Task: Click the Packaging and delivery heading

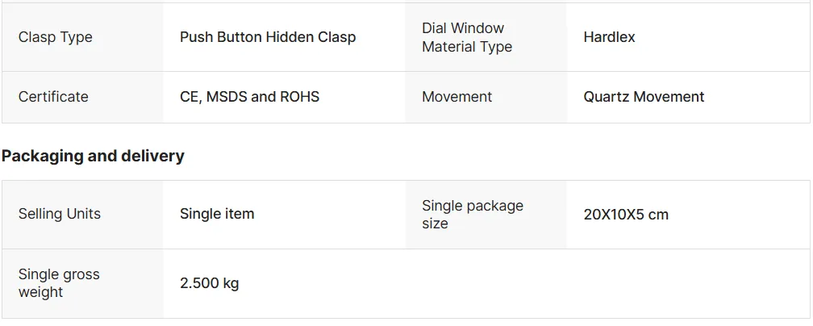Action: [93, 156]
